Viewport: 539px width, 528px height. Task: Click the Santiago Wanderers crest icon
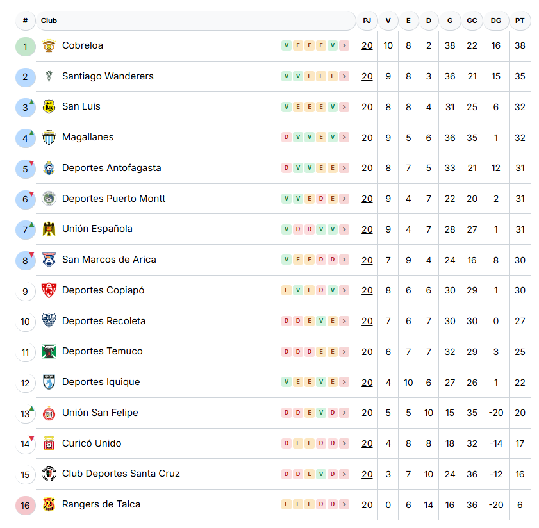[x=49, y=76]
